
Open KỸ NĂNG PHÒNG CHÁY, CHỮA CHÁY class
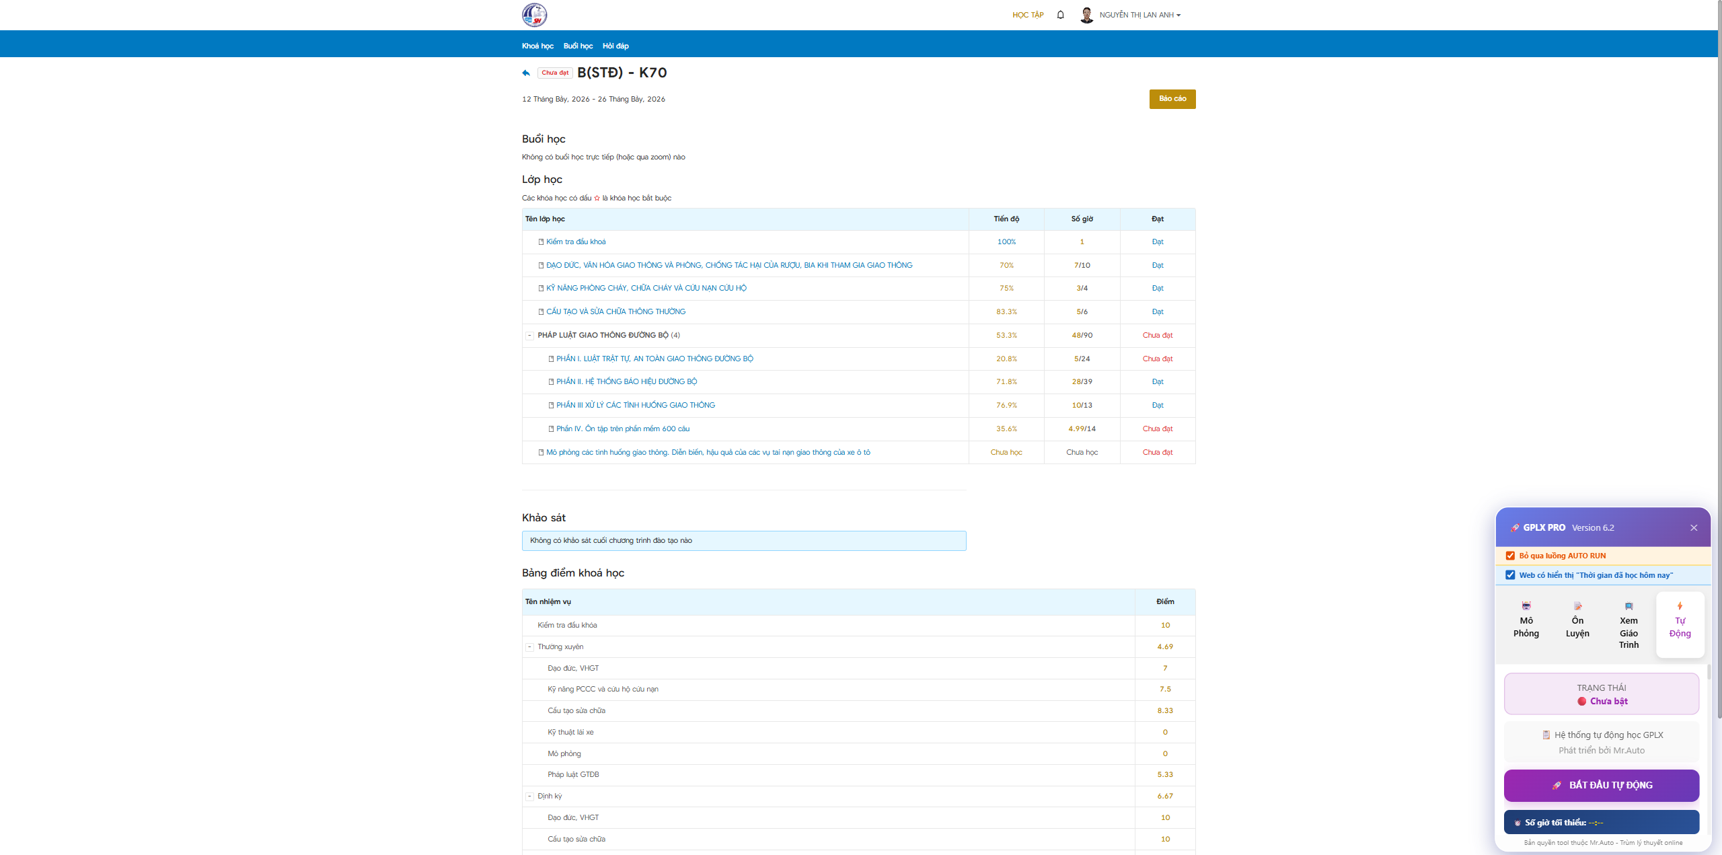pos(646,288)
